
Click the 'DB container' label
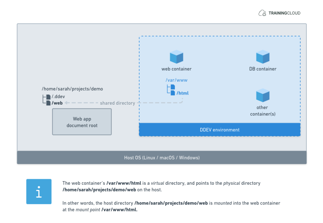coord(263,69)
